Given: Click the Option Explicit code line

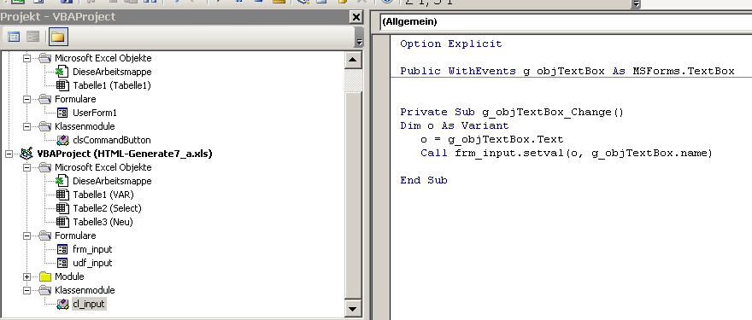Looking at the screenshot, I should 451,44.
